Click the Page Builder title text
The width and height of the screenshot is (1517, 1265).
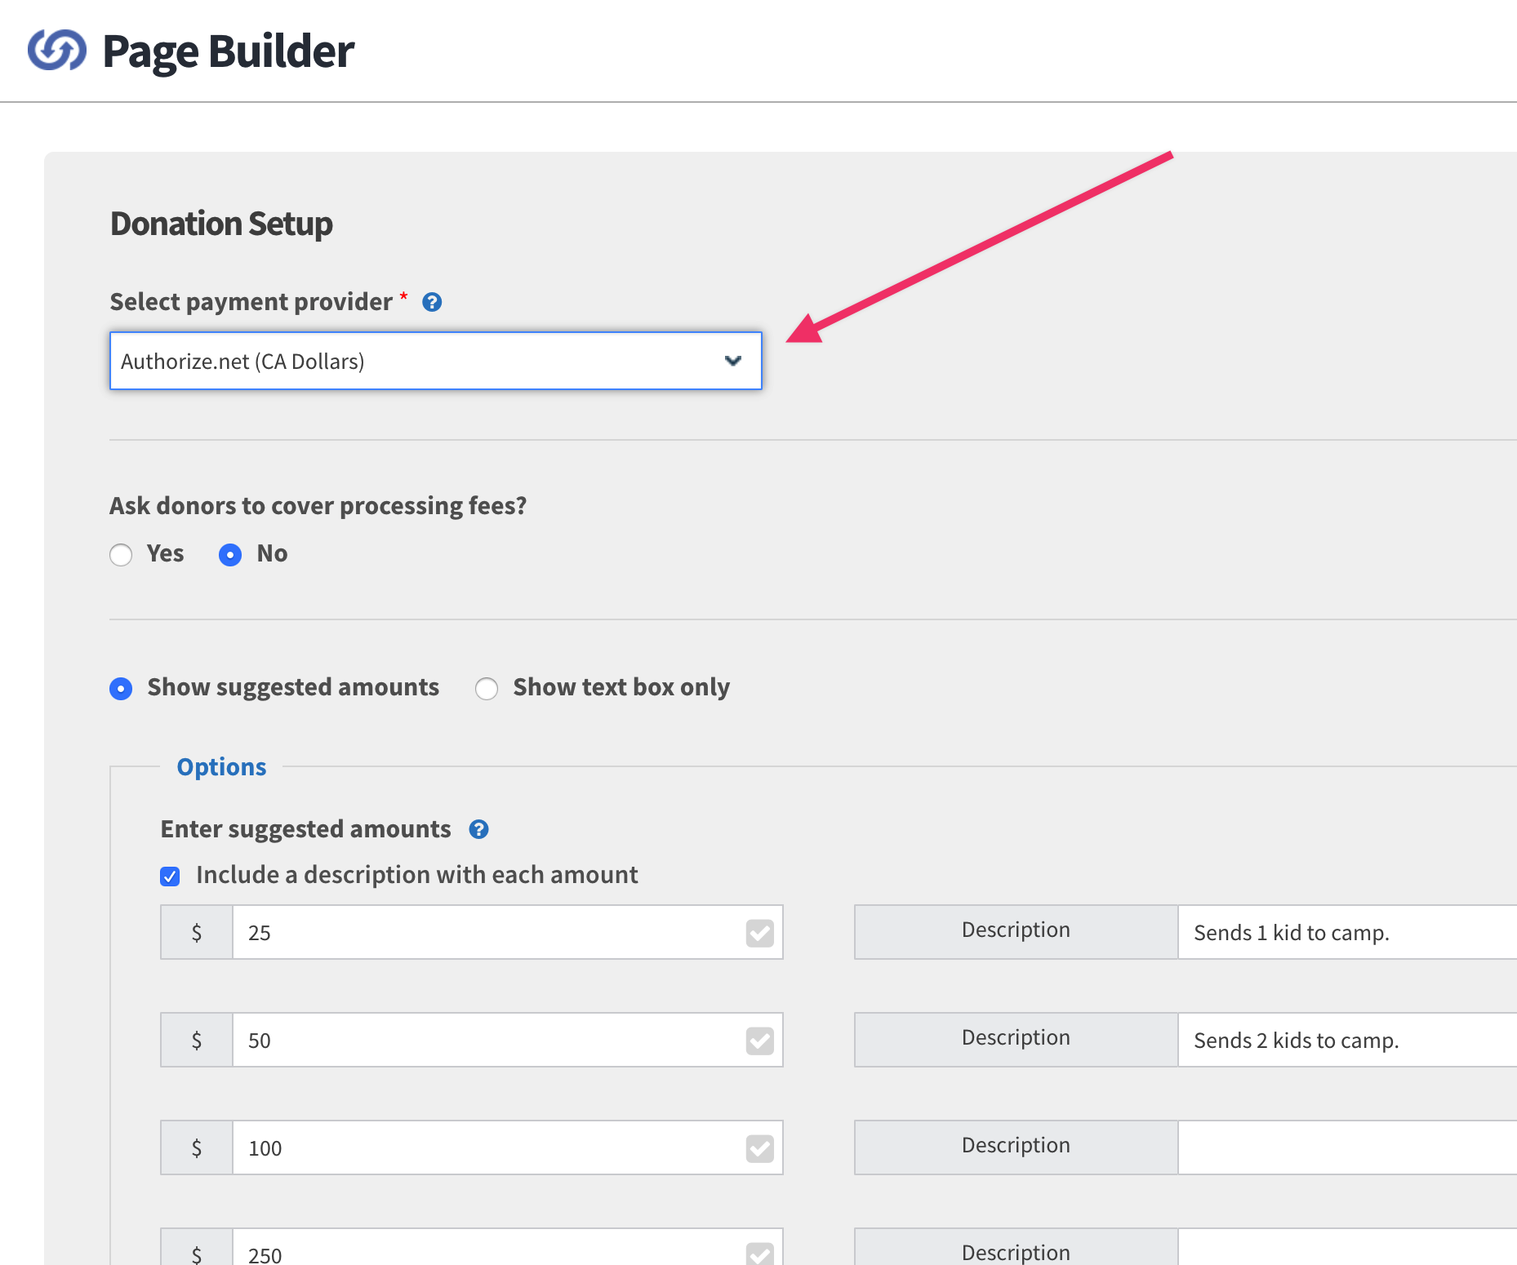(229, 51)
